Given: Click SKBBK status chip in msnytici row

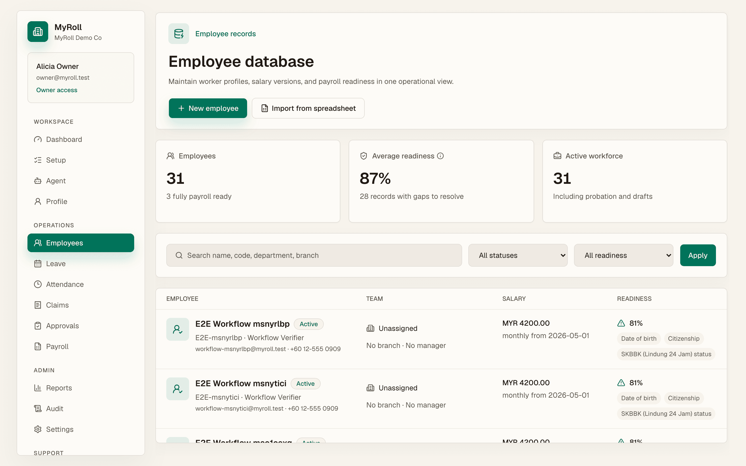Looking at the screenshot, I should point(666,414).
